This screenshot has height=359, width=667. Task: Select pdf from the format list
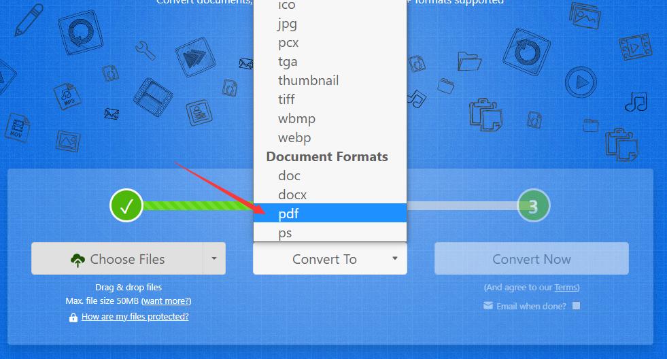click(x=330, y=213)
